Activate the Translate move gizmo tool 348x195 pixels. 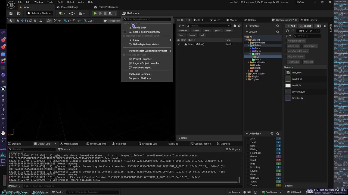pyautogui.click(x=22, y=21)
